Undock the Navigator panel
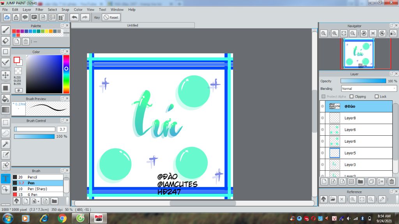The image size is (399, 224). (391, 26)
